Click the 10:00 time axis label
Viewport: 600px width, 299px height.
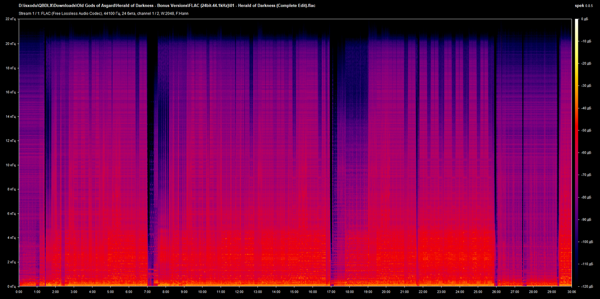pyautogui.click(x=202, y=292)
